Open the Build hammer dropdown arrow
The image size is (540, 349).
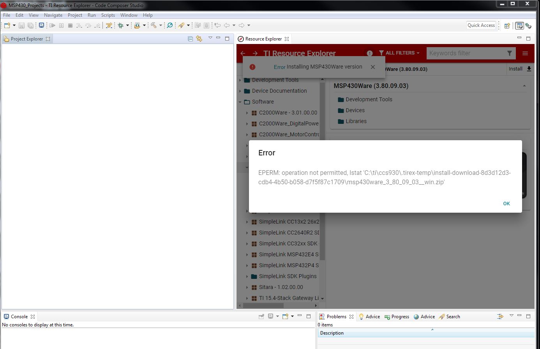161,25
